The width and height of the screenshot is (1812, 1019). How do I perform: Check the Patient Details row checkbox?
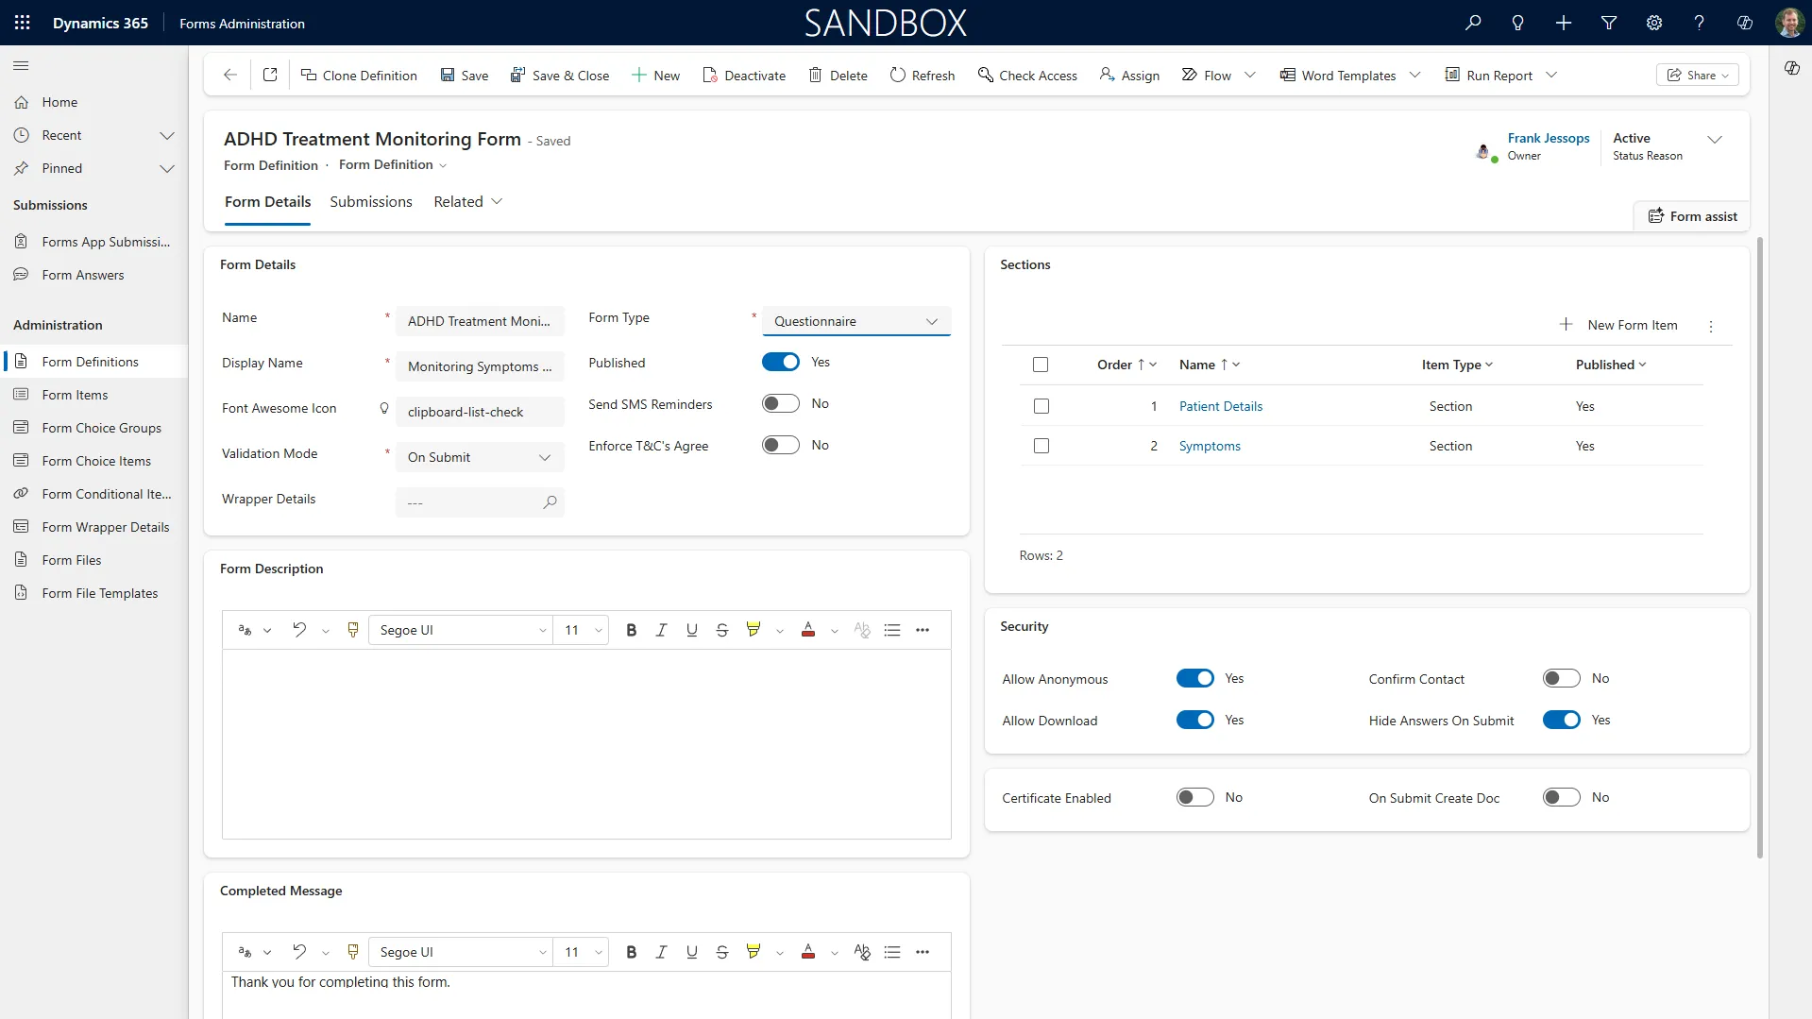coord(1041,406)
